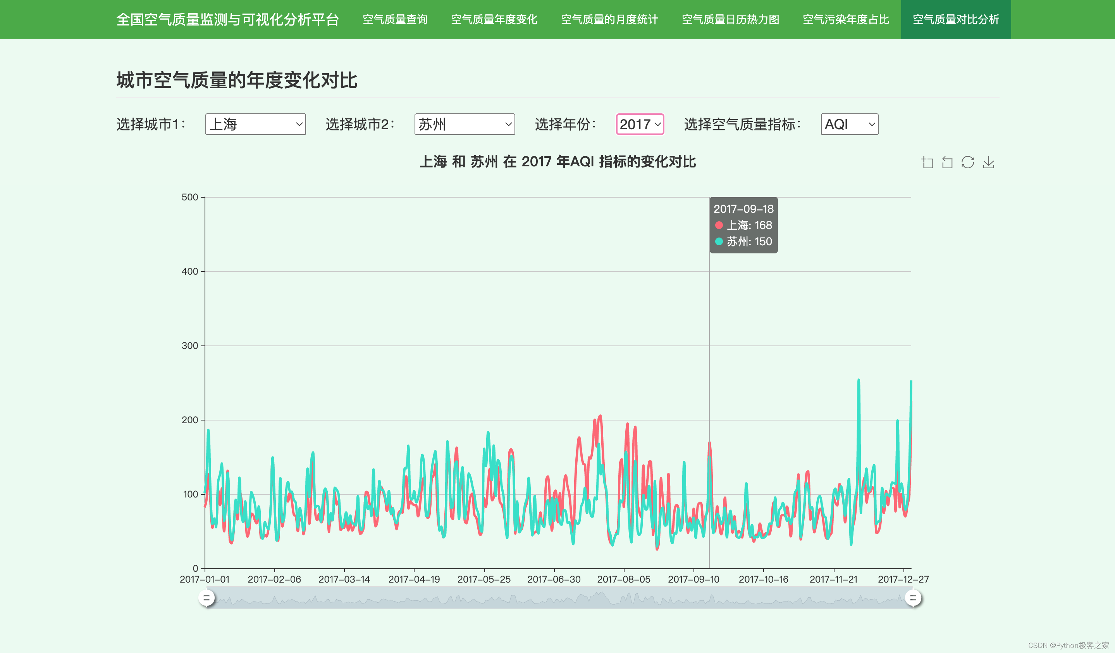Open 空气污染年度占比 tab
1115x653 pixels.
(845, 19)
